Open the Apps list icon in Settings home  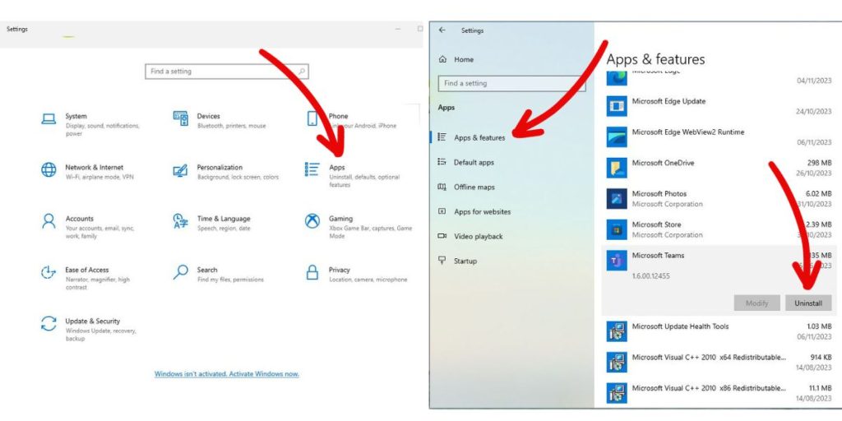312,169
